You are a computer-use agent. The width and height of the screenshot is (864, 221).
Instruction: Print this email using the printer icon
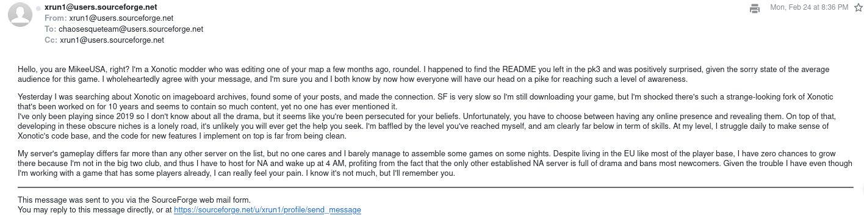tap(755, 8)
